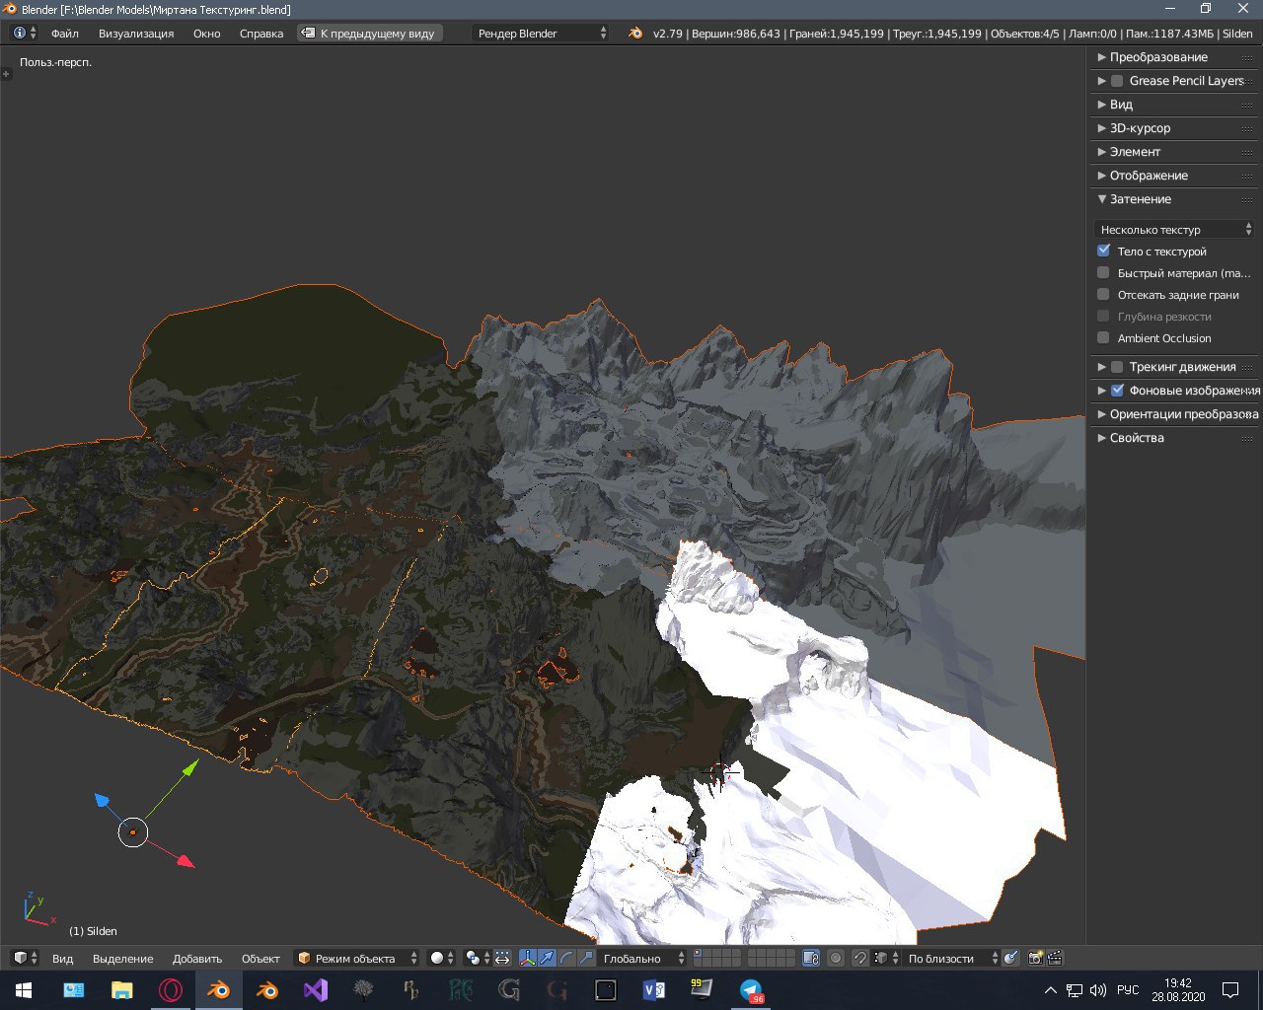Enable 'Отсекать задние грани' checkbox
1263x1010 pixels.
coord(1103,294)
